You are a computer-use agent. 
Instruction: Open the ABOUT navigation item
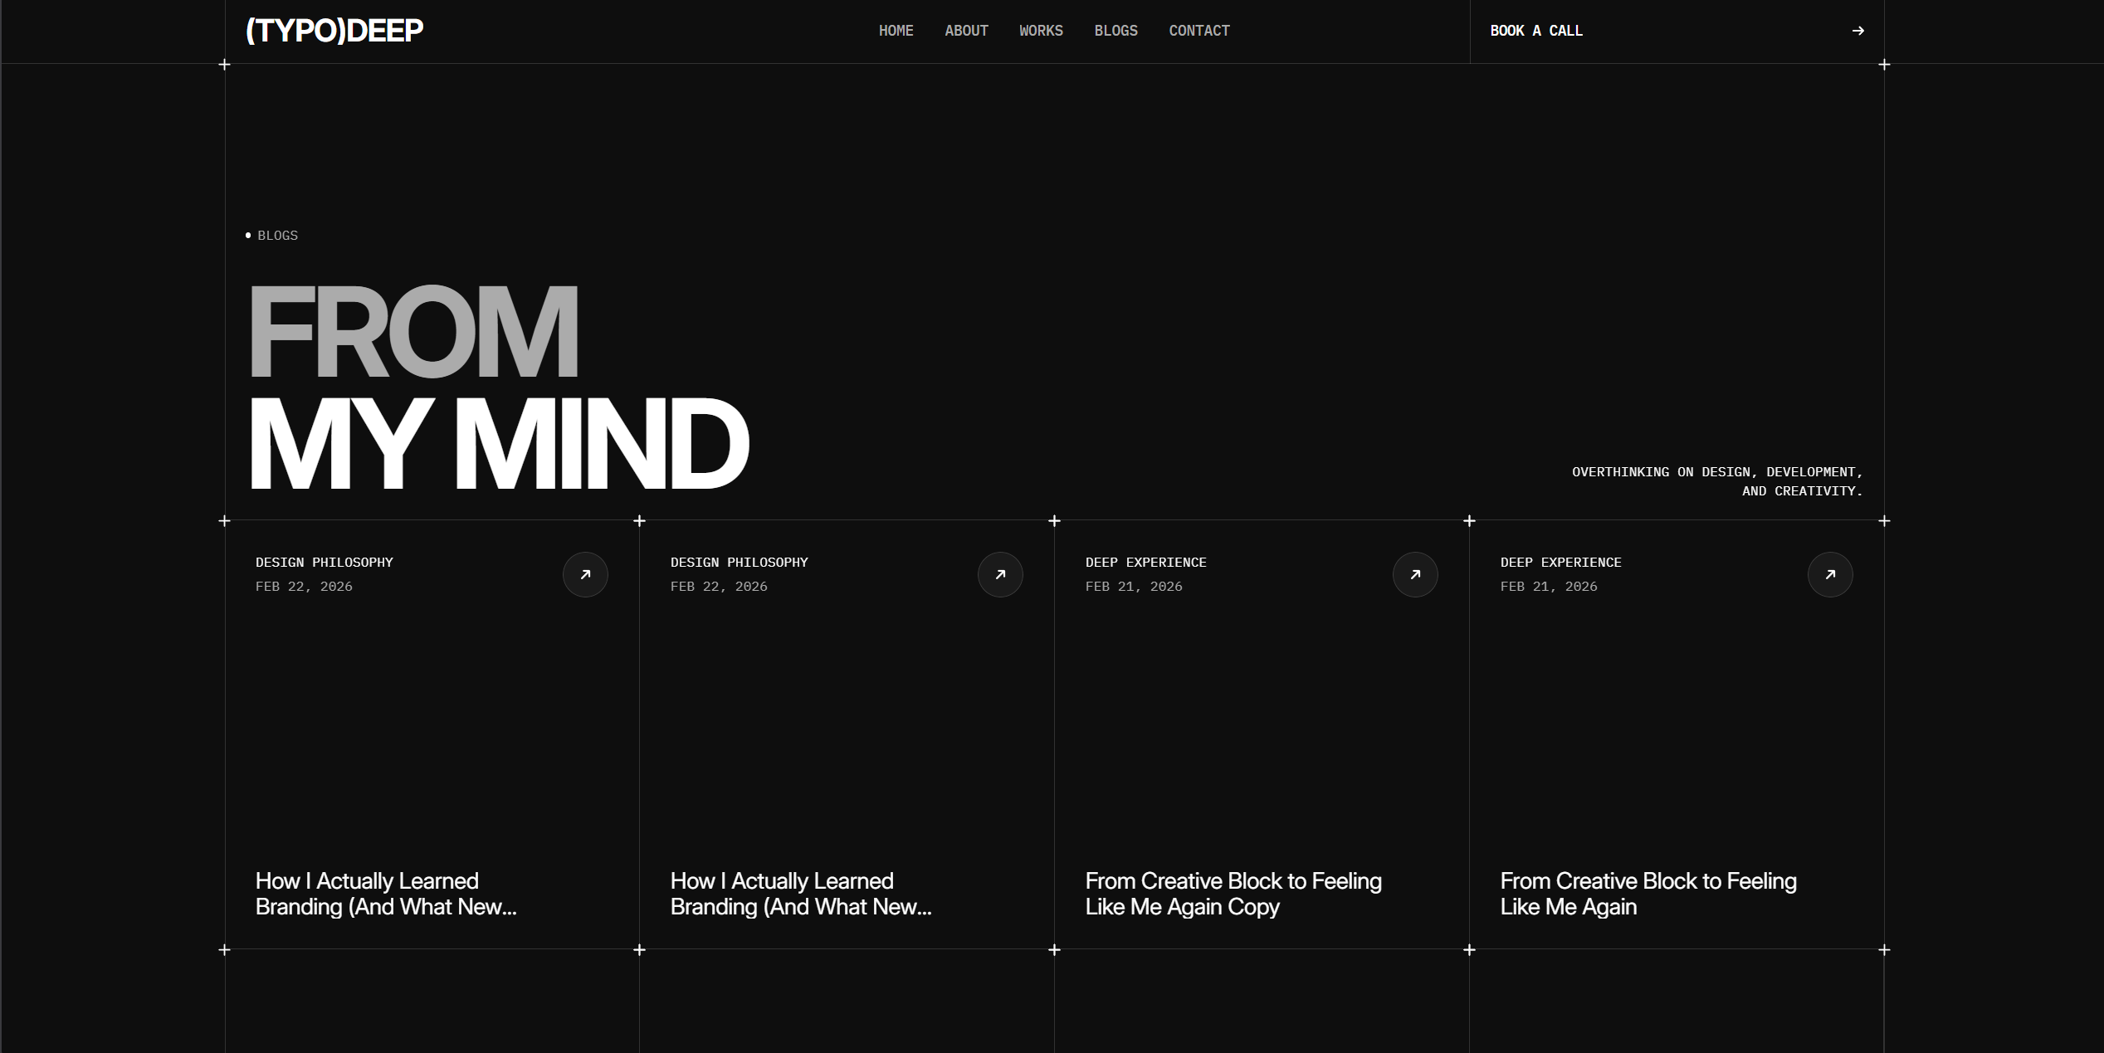(966, 31)
